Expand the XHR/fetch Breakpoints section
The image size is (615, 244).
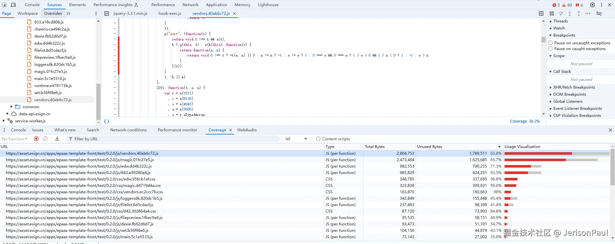574,87
